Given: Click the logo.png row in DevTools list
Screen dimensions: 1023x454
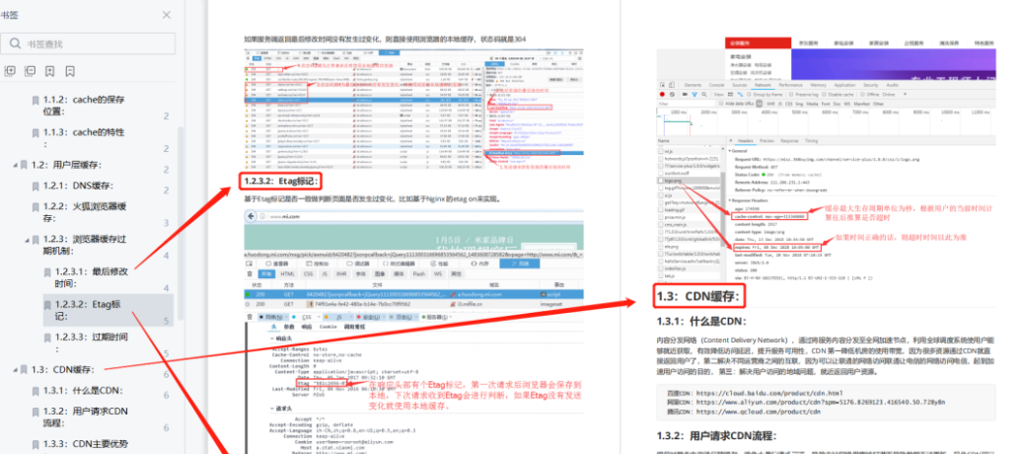Looking at the screenshot, I should tap(689, 180).
